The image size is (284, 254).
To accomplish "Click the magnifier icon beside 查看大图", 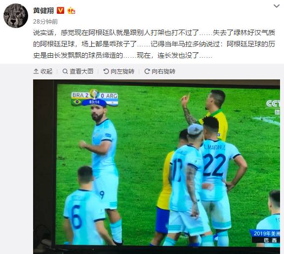I will coord(65,72).
